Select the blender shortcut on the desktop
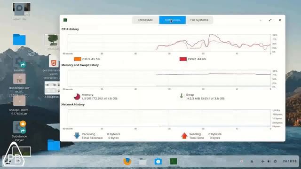Image resolution: width=301 pixels, height=169 pixels. [19, 64]
